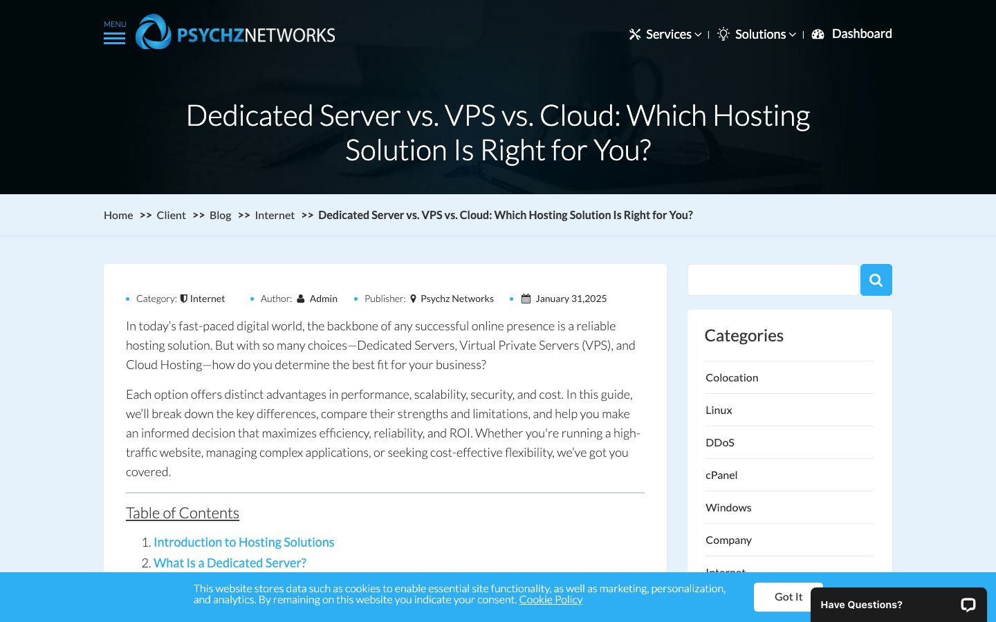
Task: Select the Colocation category
Action: pos(732,377)
